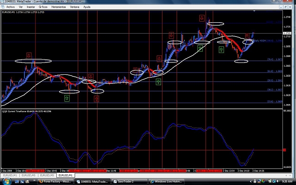Click the 2 Dec 2008 time axis label
296x185 pixels.
pyautogui.click(x=7, y=171)
